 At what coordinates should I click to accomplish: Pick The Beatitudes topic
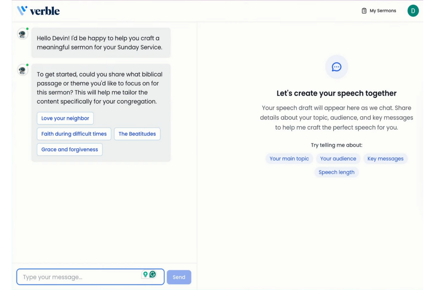(x=137, y=134)
